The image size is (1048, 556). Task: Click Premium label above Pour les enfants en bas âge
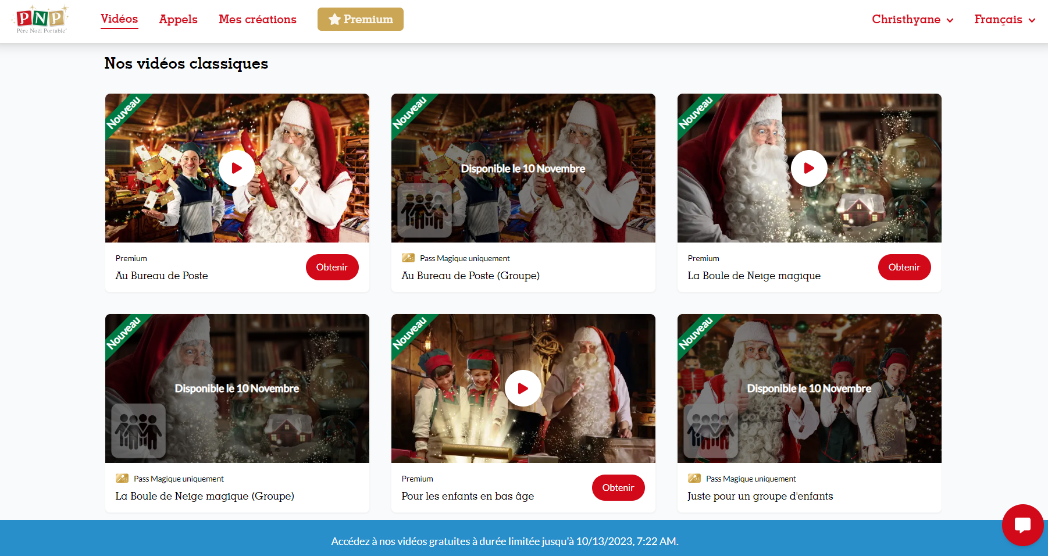418,479
